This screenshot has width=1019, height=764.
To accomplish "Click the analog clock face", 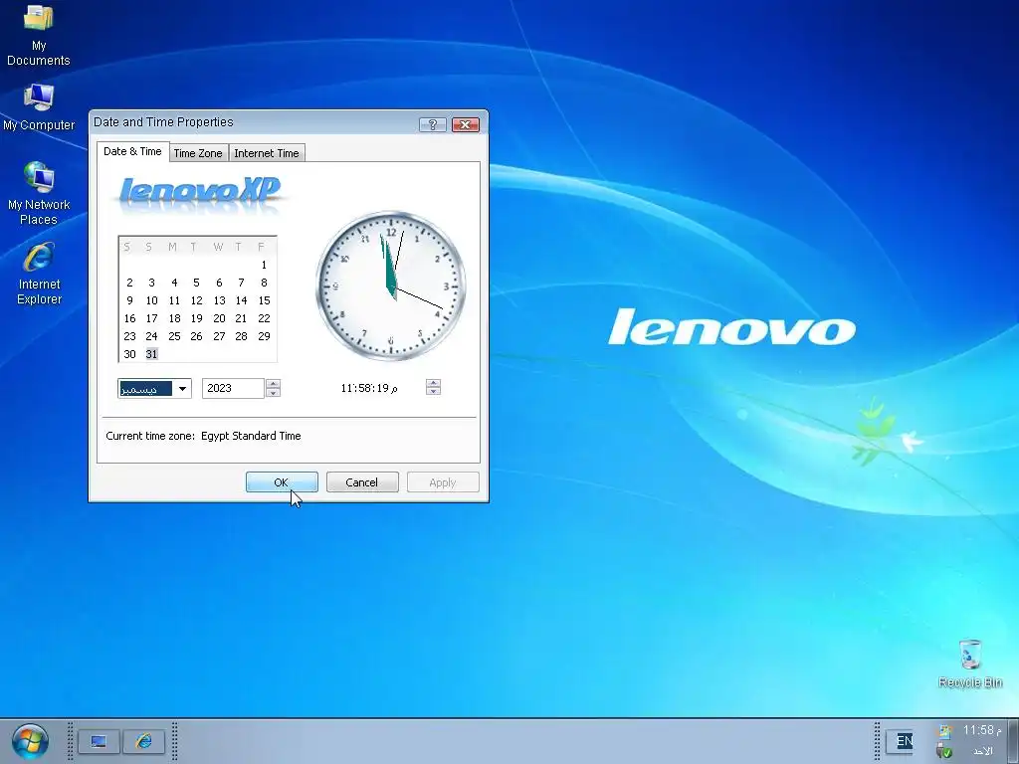I will tap(390, 286).
